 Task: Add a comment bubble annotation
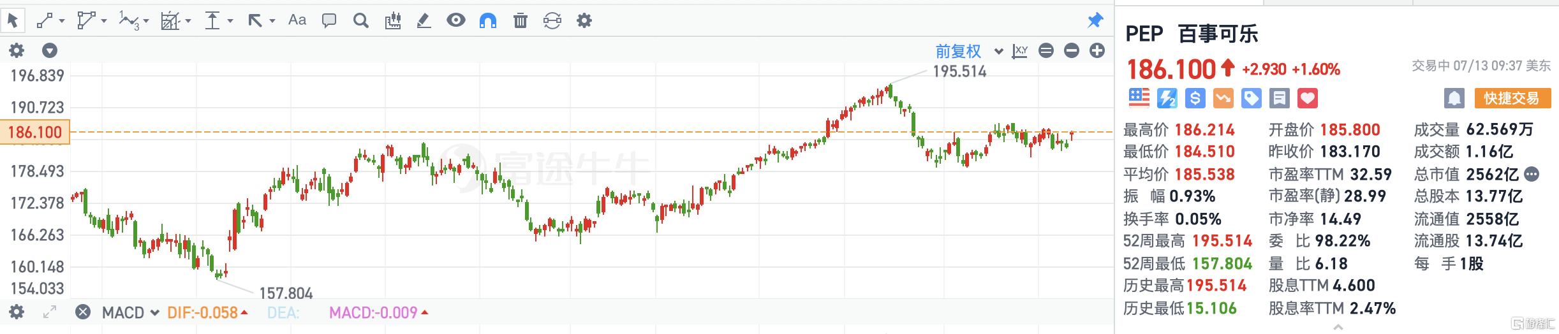329,21
